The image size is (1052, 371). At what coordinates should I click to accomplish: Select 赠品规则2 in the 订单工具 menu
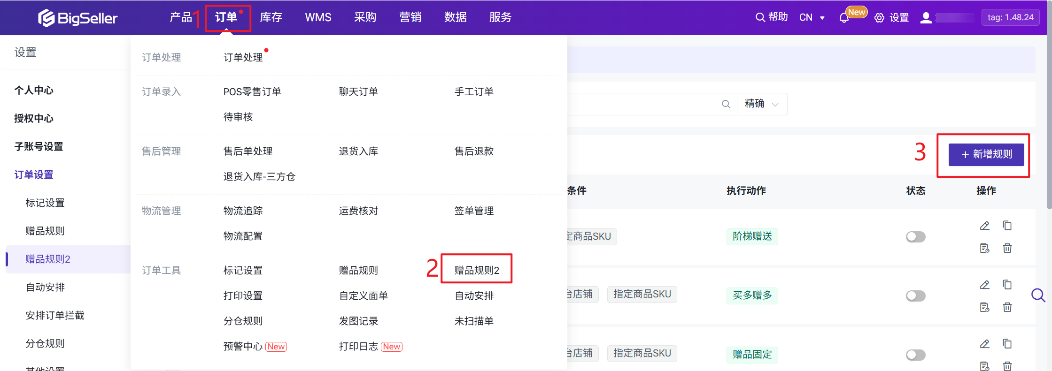pyautogui.click(x=477, y=270)
